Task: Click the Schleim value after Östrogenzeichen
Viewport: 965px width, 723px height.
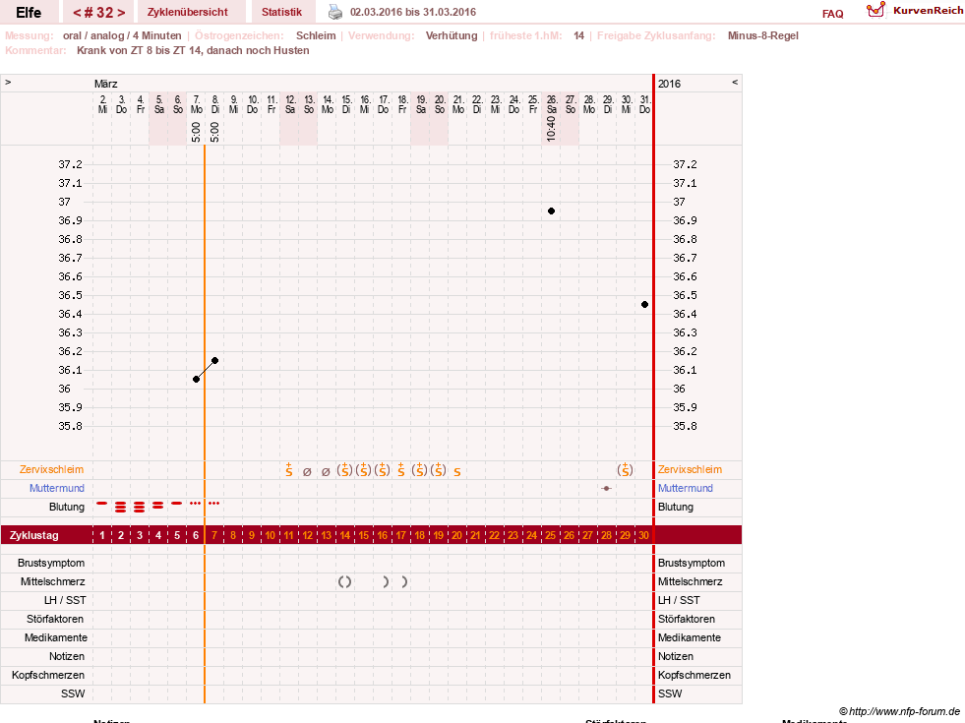Action: 316,35
